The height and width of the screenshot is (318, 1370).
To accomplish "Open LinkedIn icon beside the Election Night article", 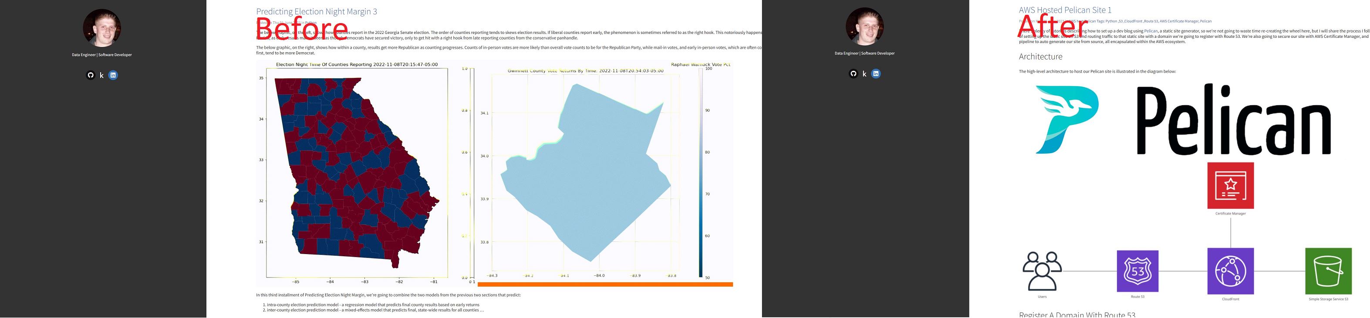I will (x=113, y=75).
